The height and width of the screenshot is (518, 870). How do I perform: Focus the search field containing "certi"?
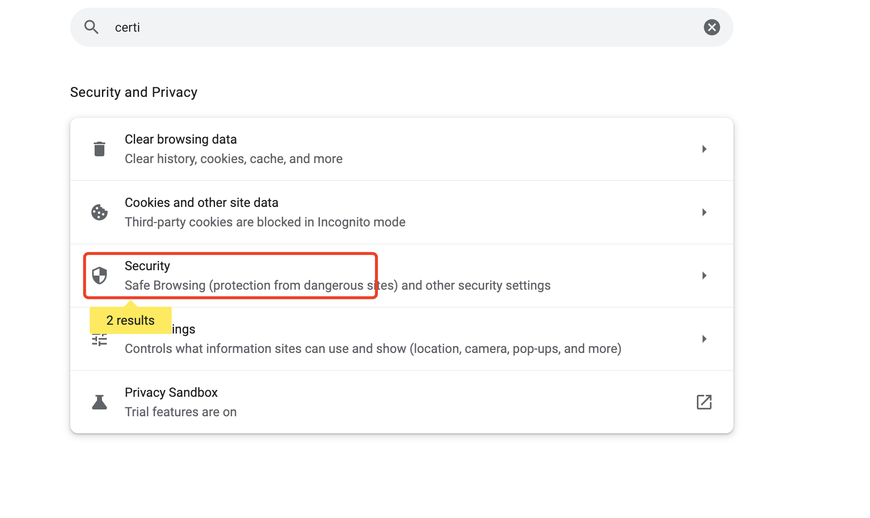pyautogui.click(x=390, y=27)
